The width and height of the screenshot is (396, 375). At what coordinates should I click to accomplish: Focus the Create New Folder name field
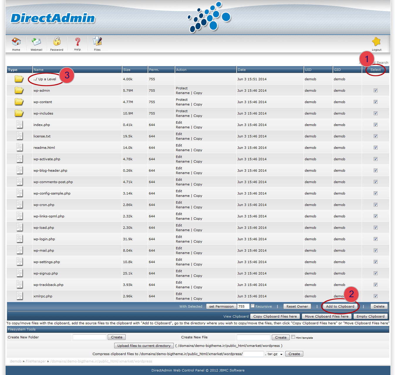click(x=89, y=337)
